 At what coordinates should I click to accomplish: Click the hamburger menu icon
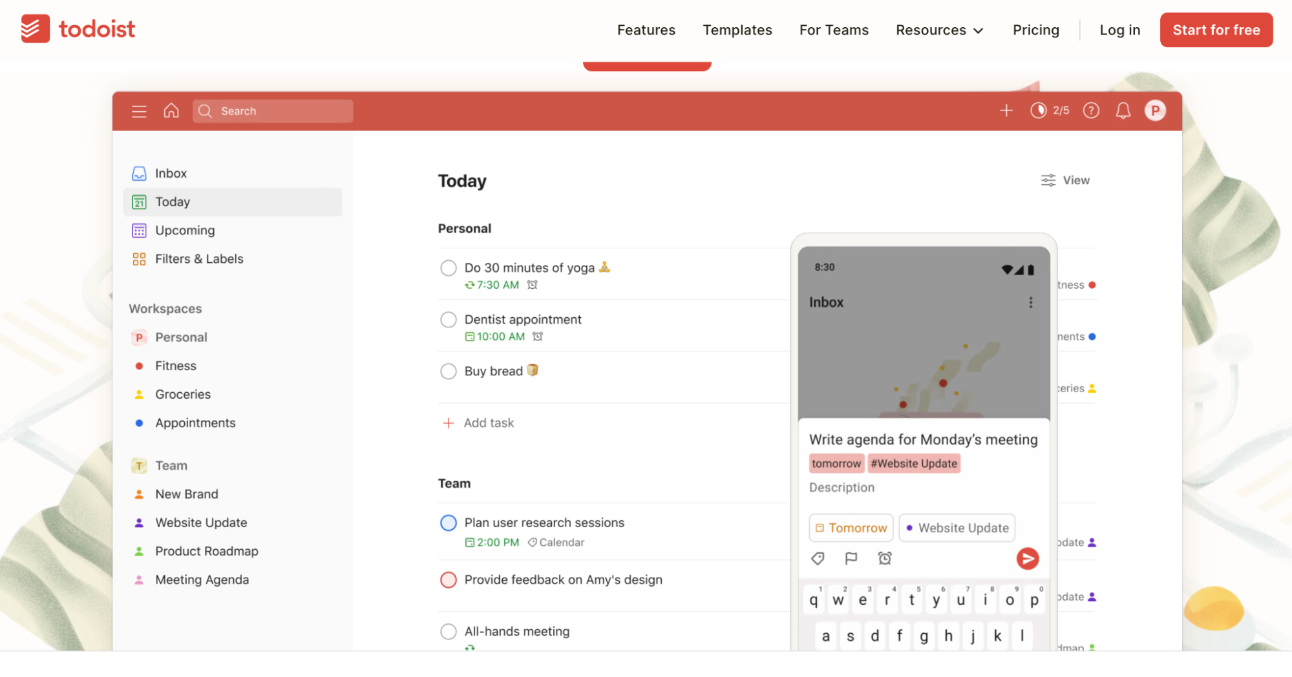coord(139,111)
